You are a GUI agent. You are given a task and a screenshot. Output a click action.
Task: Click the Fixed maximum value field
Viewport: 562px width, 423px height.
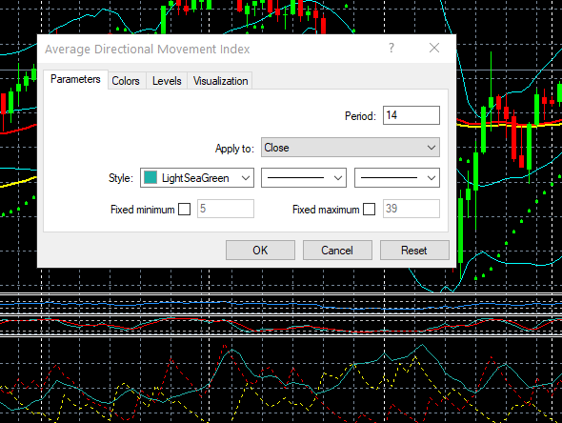(411, 209)
